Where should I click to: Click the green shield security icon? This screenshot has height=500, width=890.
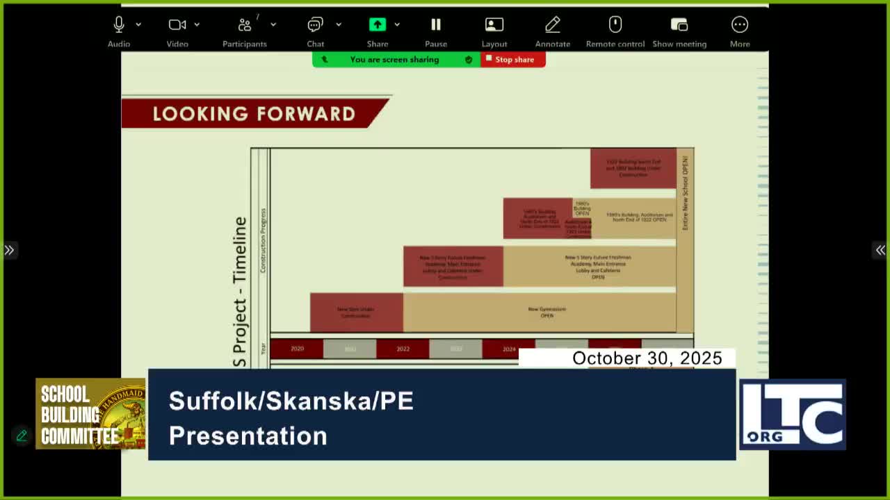469,60
